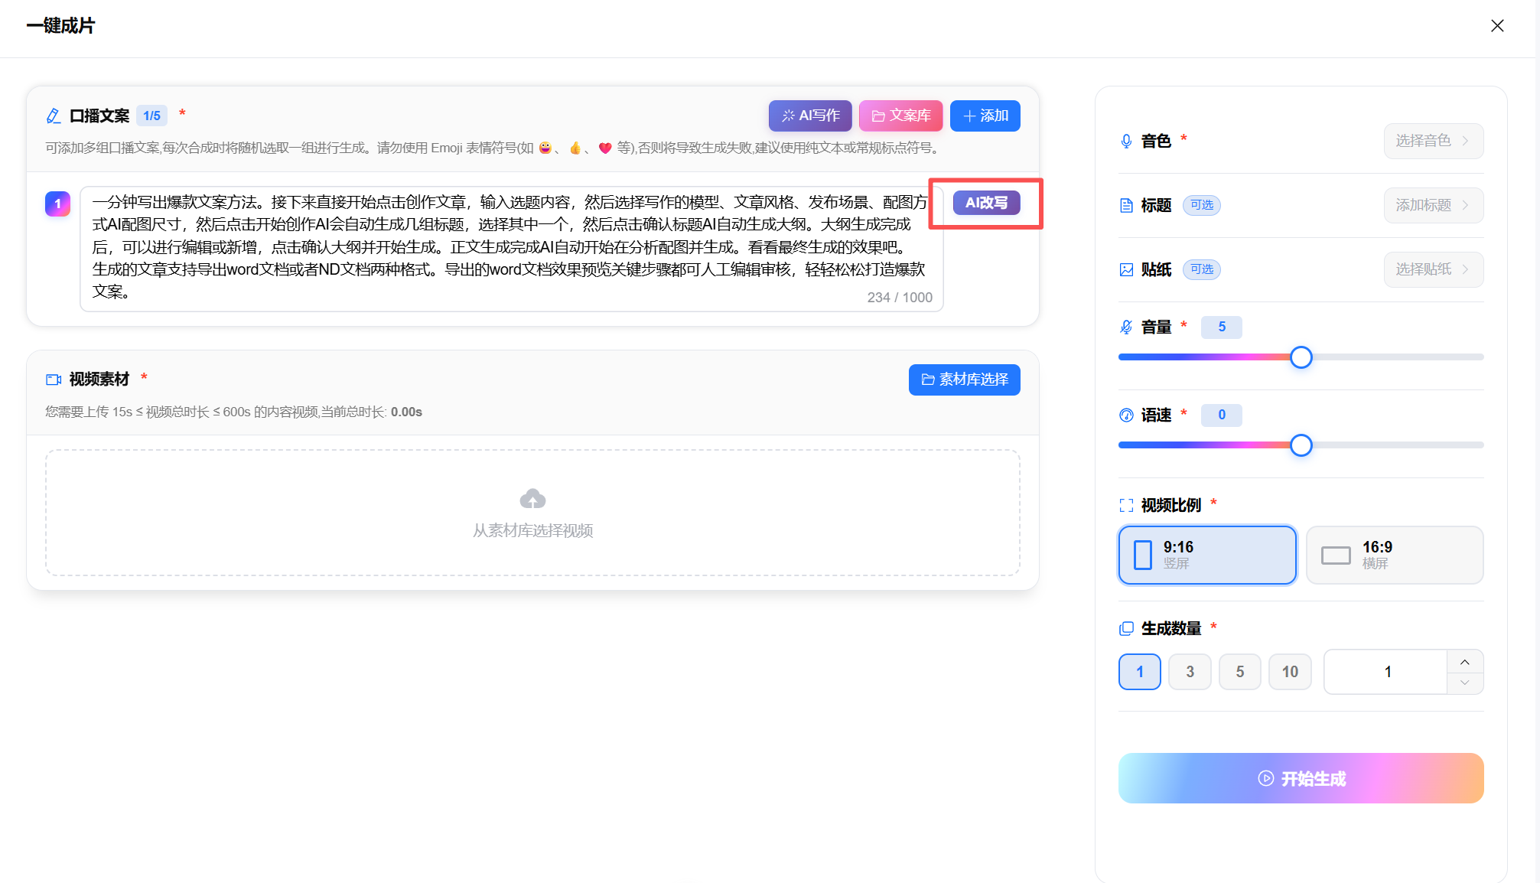Click the cloud upload icon
The height and width of the screenshot is (883, 1540).
(532, 499)
